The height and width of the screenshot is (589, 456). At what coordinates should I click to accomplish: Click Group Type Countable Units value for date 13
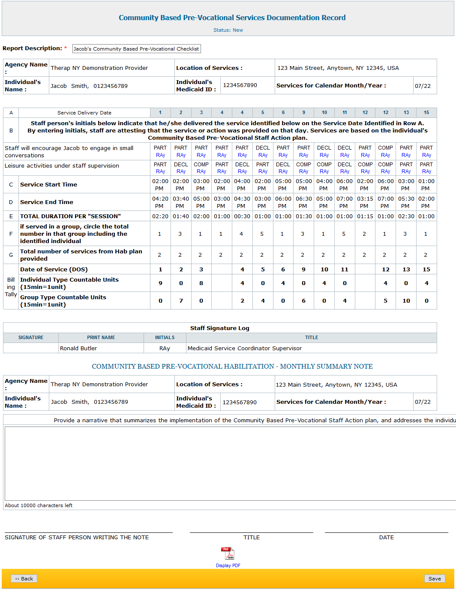tap(406, 301)
